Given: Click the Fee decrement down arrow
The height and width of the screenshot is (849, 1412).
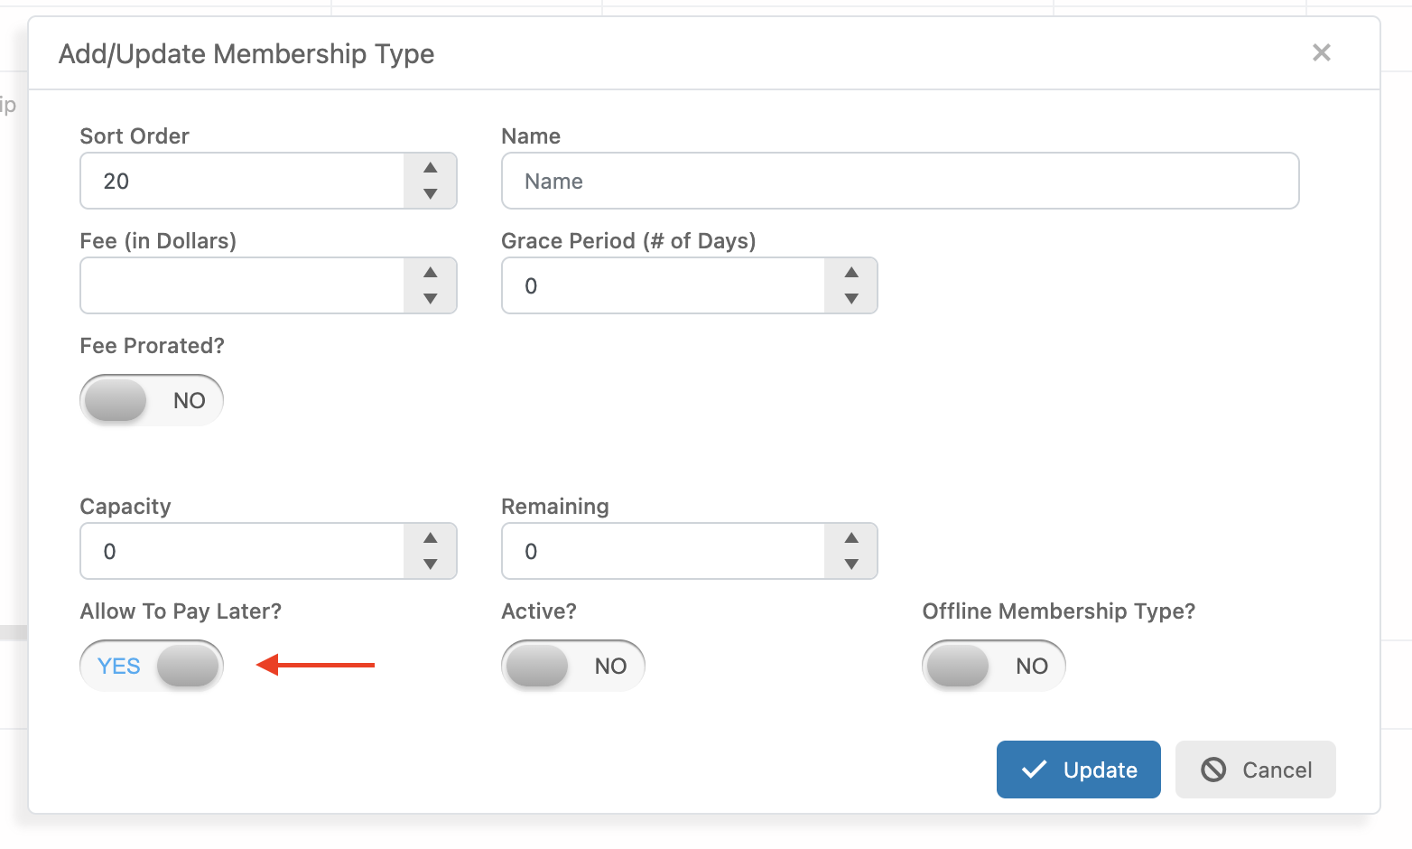Looking at the screenshot, I should (x=431, y=299).
